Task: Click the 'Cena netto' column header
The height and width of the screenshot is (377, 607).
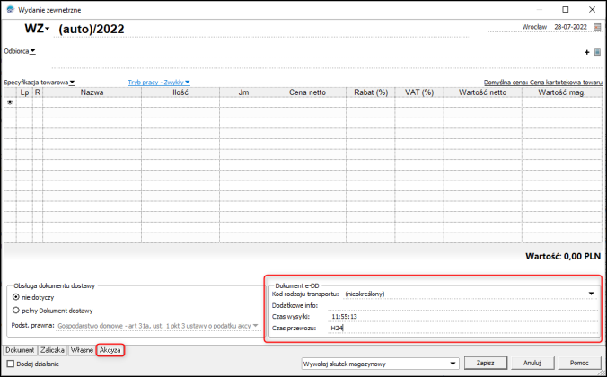Action: (307, 92)
